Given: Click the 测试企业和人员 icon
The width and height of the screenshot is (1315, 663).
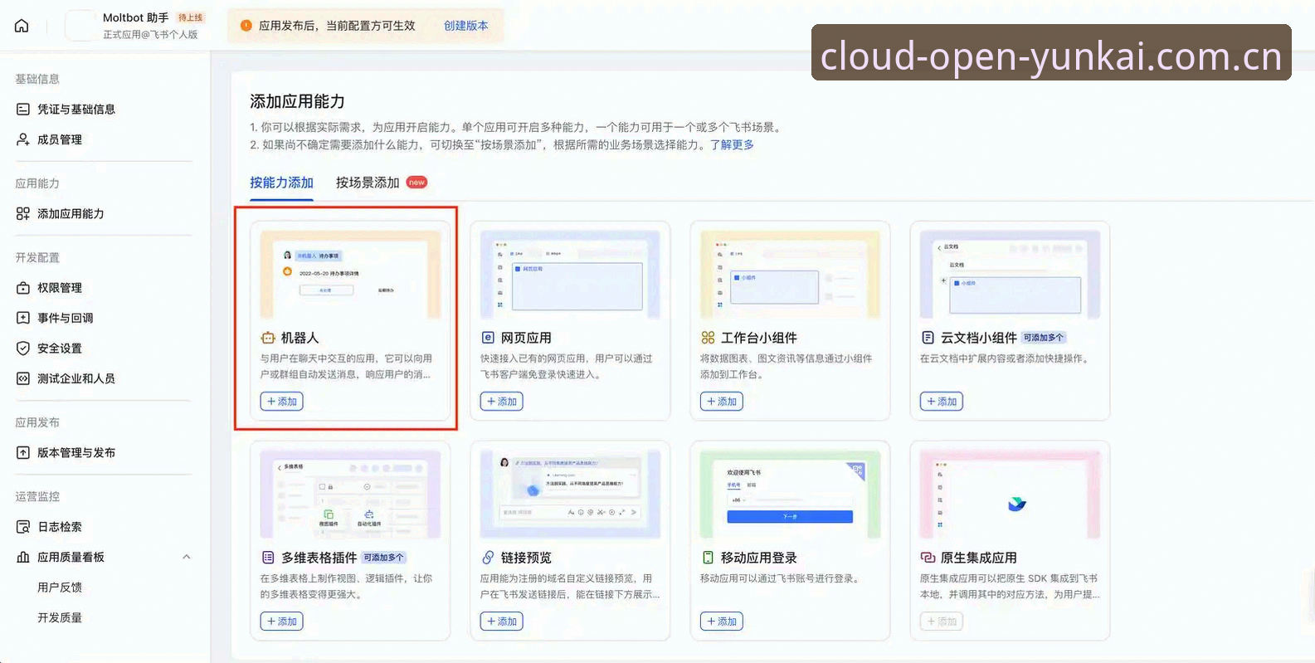Looking at the screenshot, I should [23, 378].
